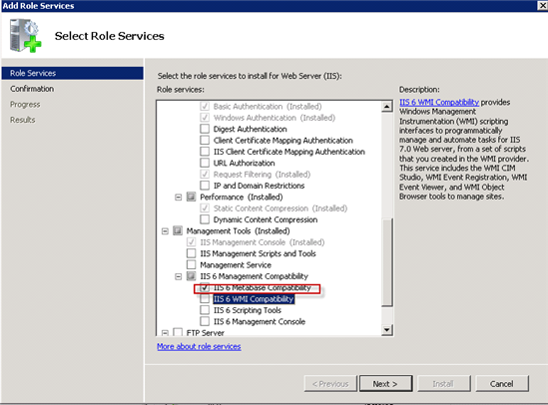Tick IIS Management Scripts and Tools

[x=192, y=253]
